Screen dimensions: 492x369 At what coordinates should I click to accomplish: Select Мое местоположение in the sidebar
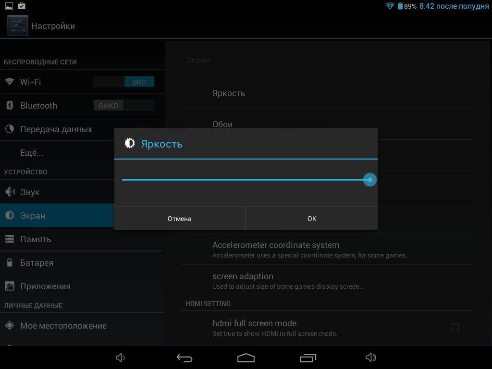coord(63,326)
